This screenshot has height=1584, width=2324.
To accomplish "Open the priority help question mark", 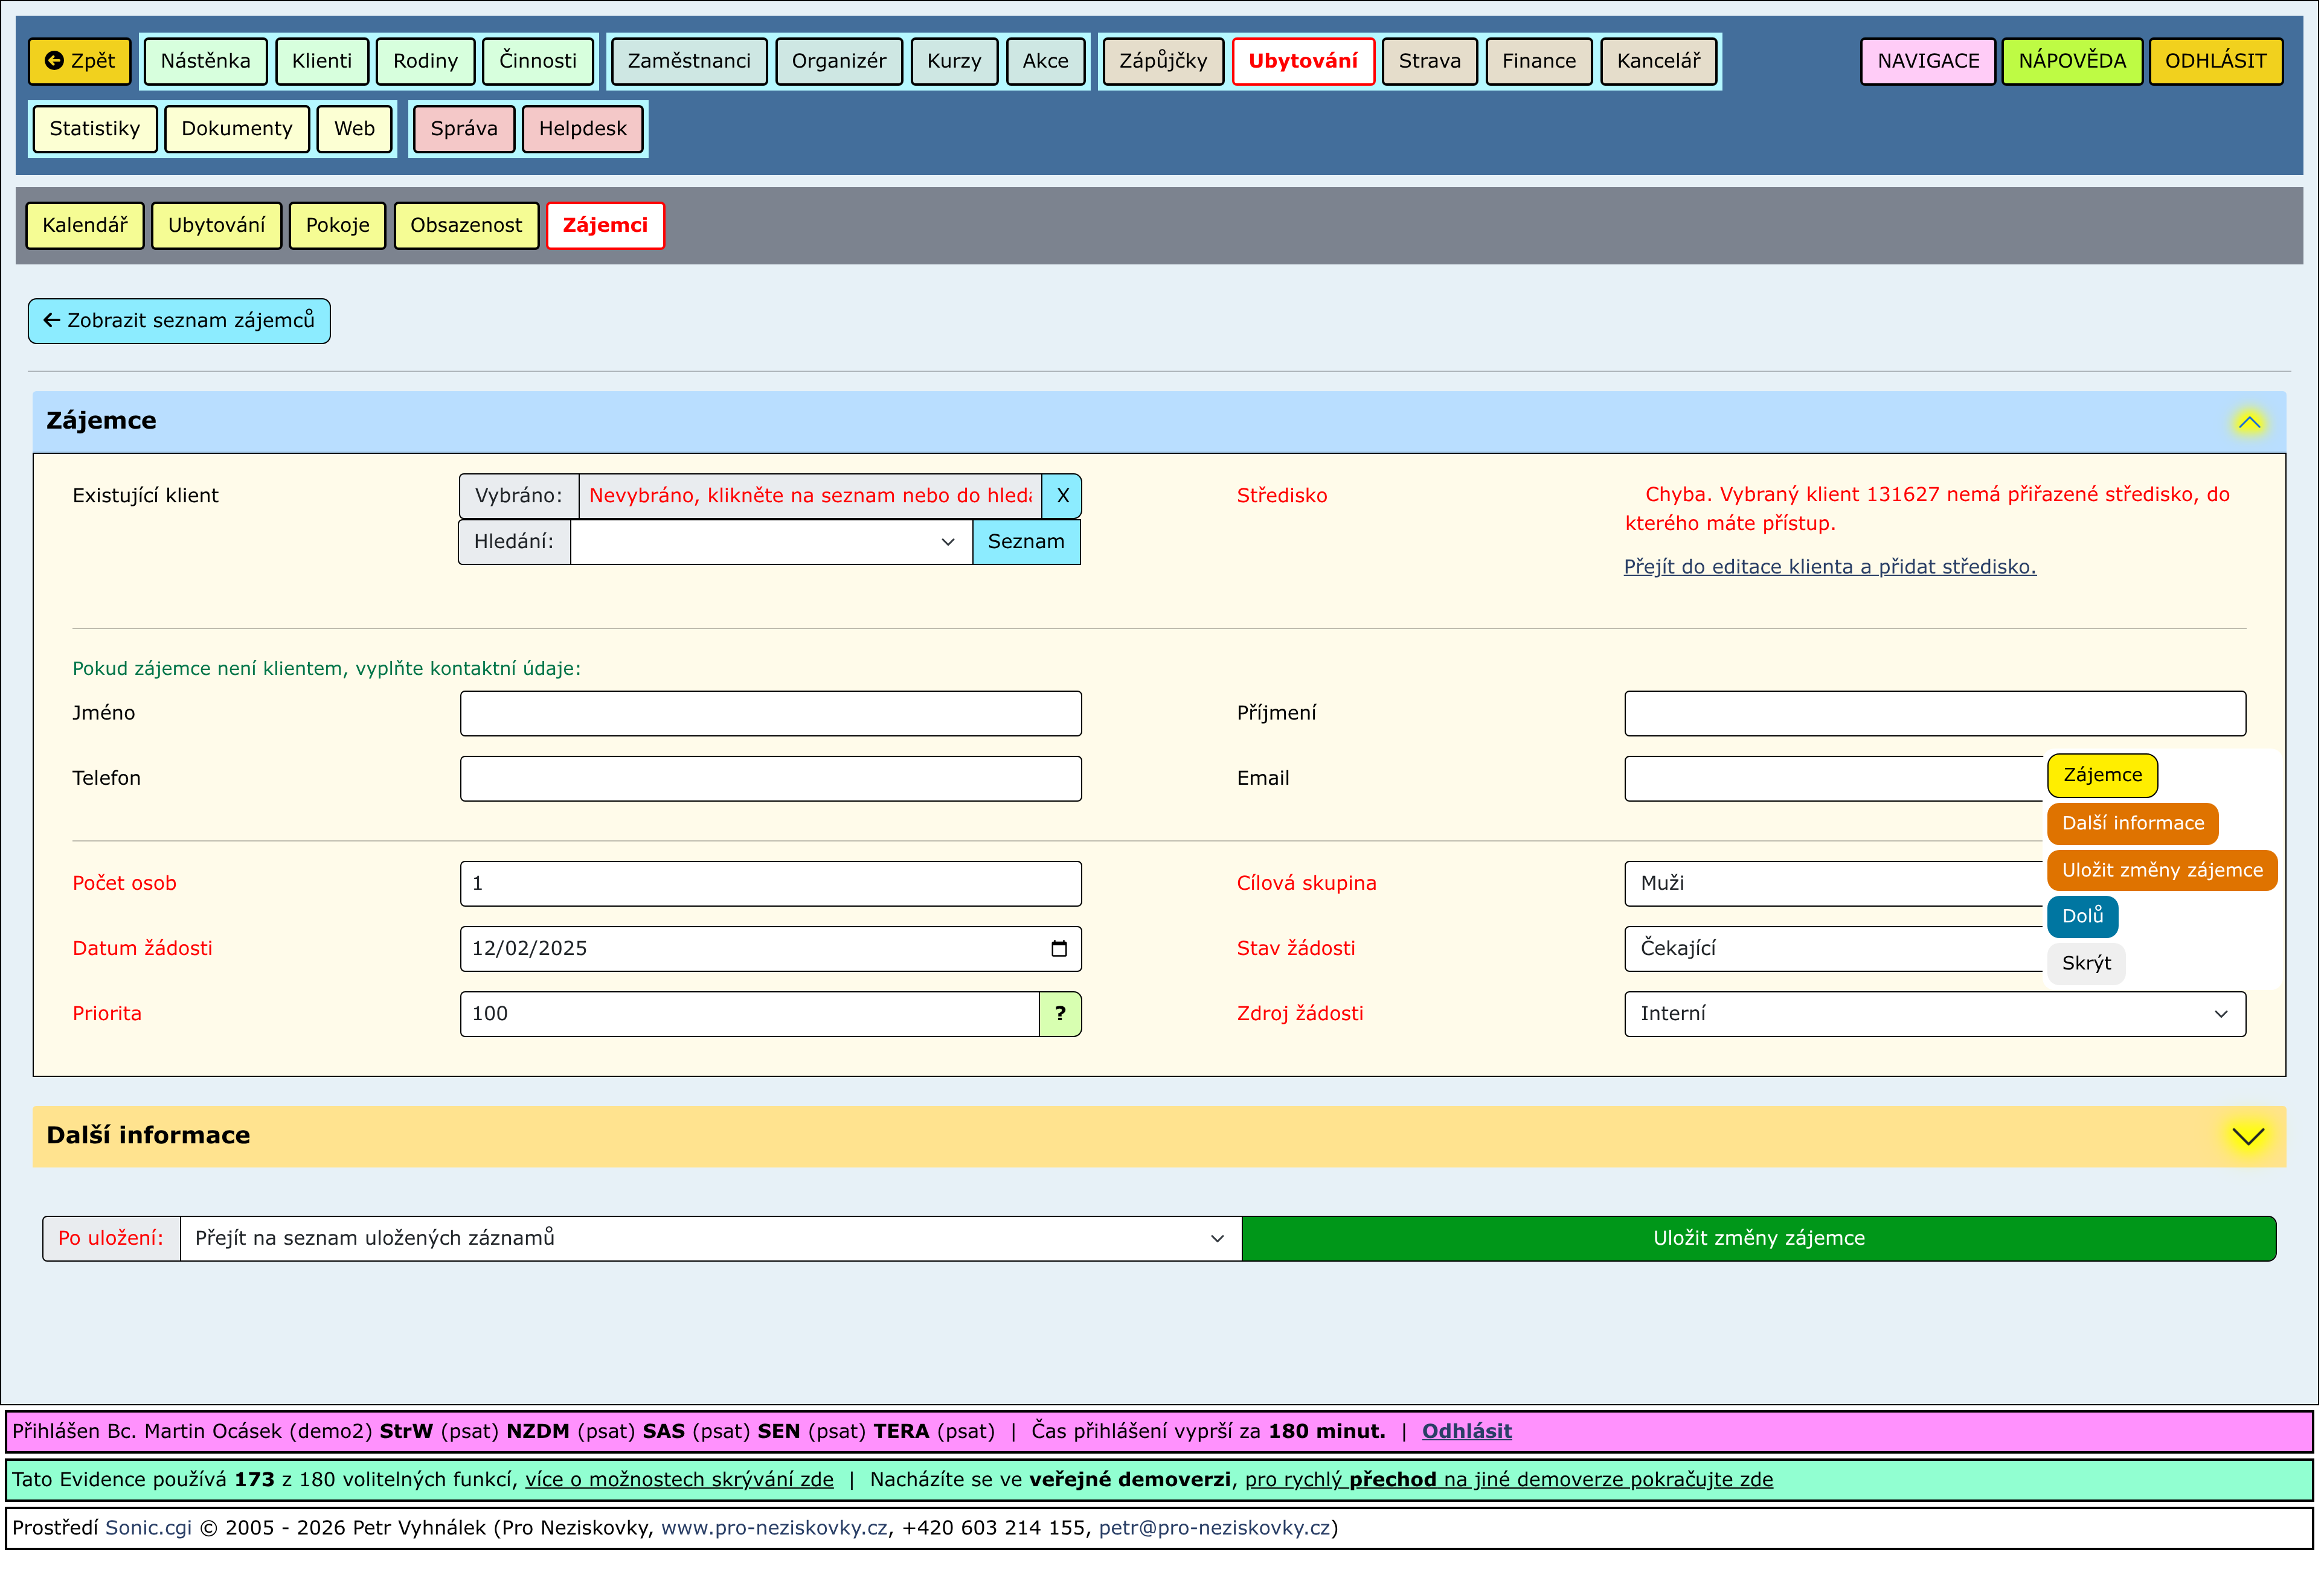I will [1060, 1014].
